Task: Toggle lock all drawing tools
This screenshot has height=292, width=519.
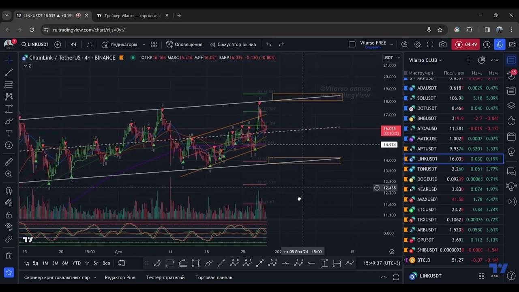Action: [9, 215]
